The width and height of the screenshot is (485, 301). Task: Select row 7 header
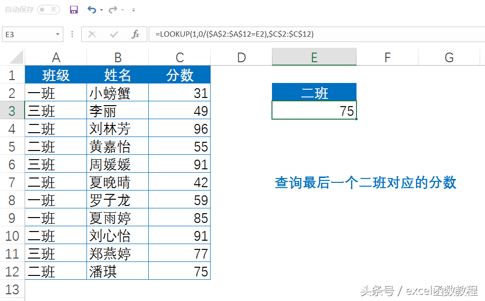(12, 182)
